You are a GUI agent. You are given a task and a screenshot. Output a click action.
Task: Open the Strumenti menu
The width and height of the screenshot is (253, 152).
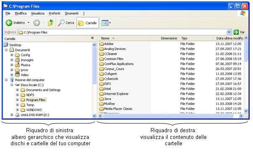(x=71, y=13)
